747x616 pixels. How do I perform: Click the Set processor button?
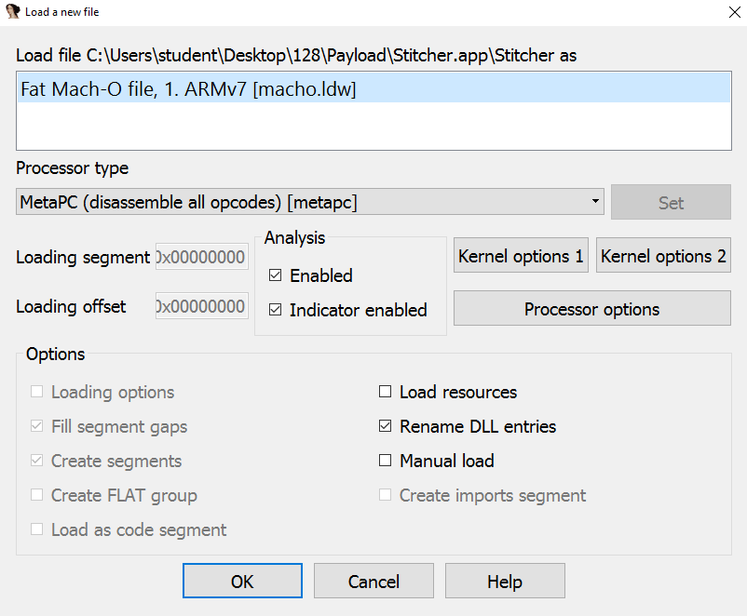click(x=671, y=202)
